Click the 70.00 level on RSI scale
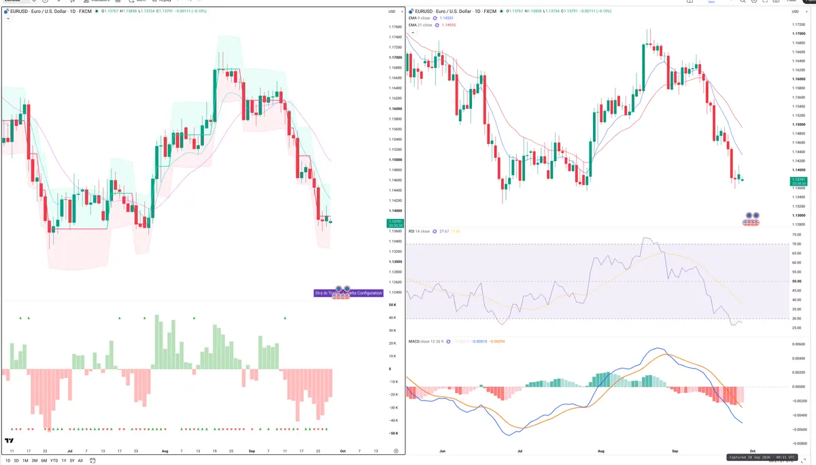This screenshot has width=816, height=465. point(796,243)
